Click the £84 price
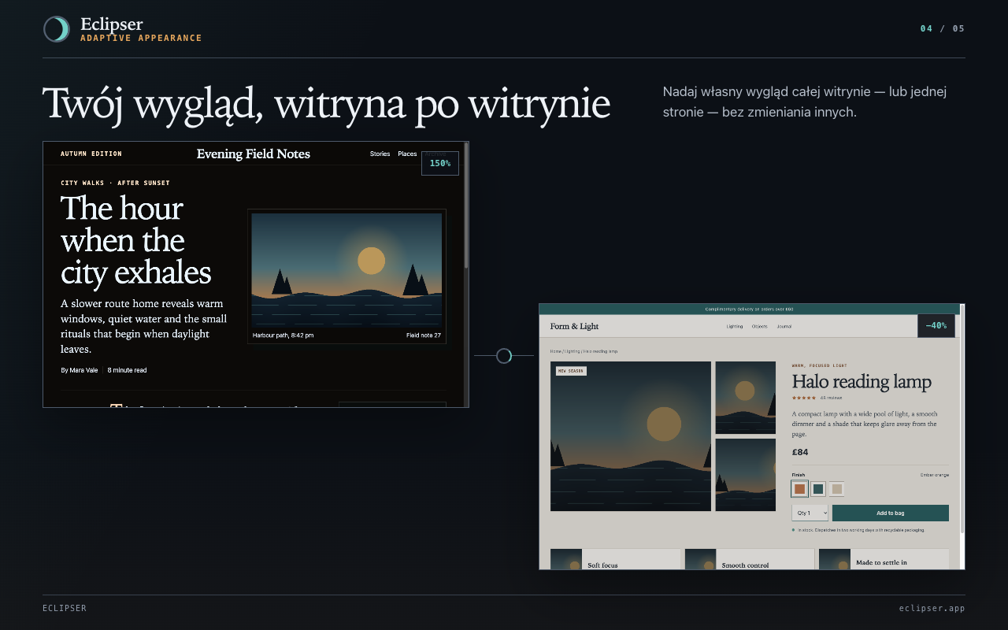The image size is (1008, 630). click(800, 452)
